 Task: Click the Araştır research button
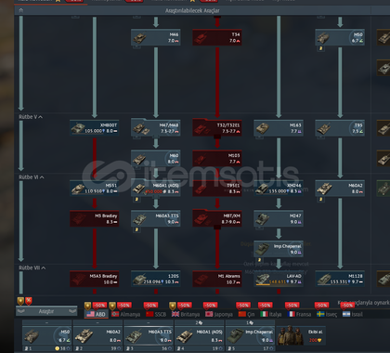(x=46, y=311)
